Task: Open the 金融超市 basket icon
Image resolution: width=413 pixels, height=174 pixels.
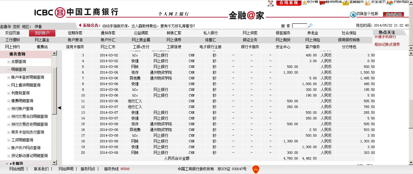Action: click(346, 3)
